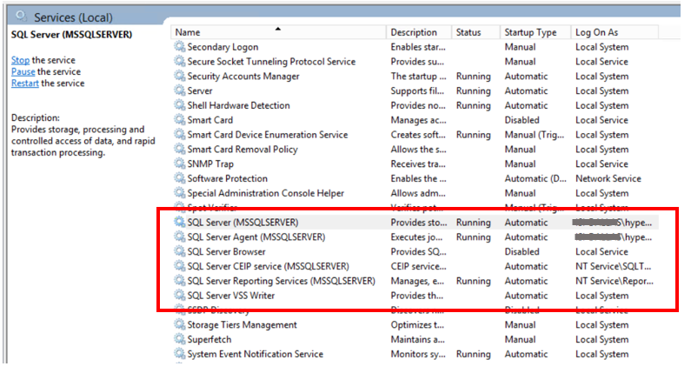This screenshot has width=691, height=373.
Task: Select the SQL Server Browser gear icon
Action: [x=179, y=251]
